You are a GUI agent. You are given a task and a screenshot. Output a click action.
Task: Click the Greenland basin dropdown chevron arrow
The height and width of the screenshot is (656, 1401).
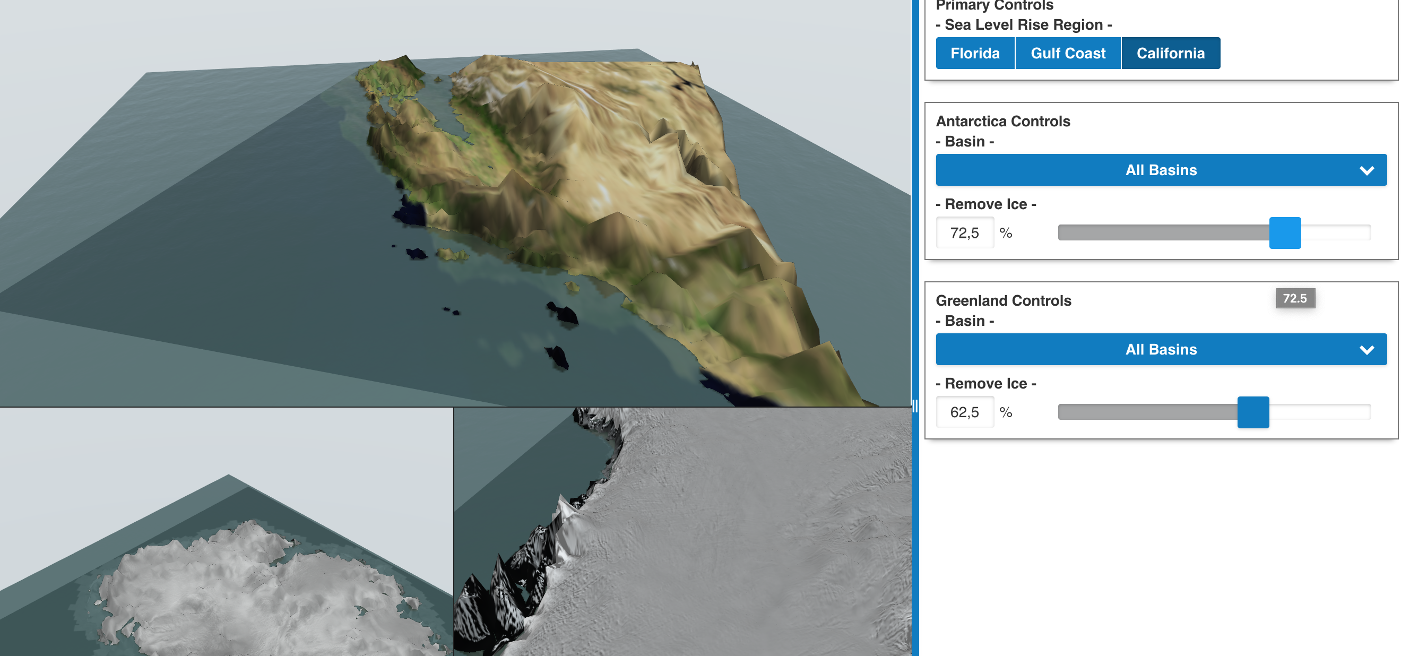coord(1366,350)
